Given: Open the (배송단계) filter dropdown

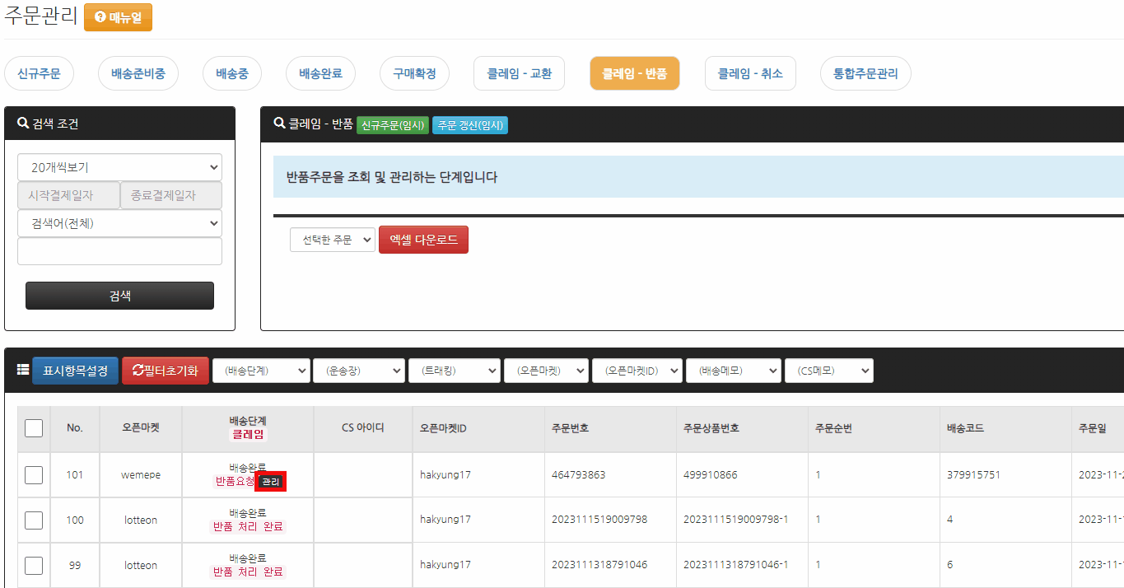Looking at the screenshot, I should pos(261,371).
